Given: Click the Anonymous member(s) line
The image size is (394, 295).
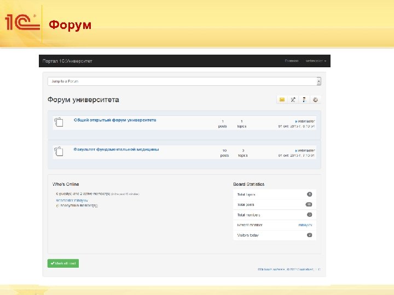Looking at the screenshot, I should point(77,205).
